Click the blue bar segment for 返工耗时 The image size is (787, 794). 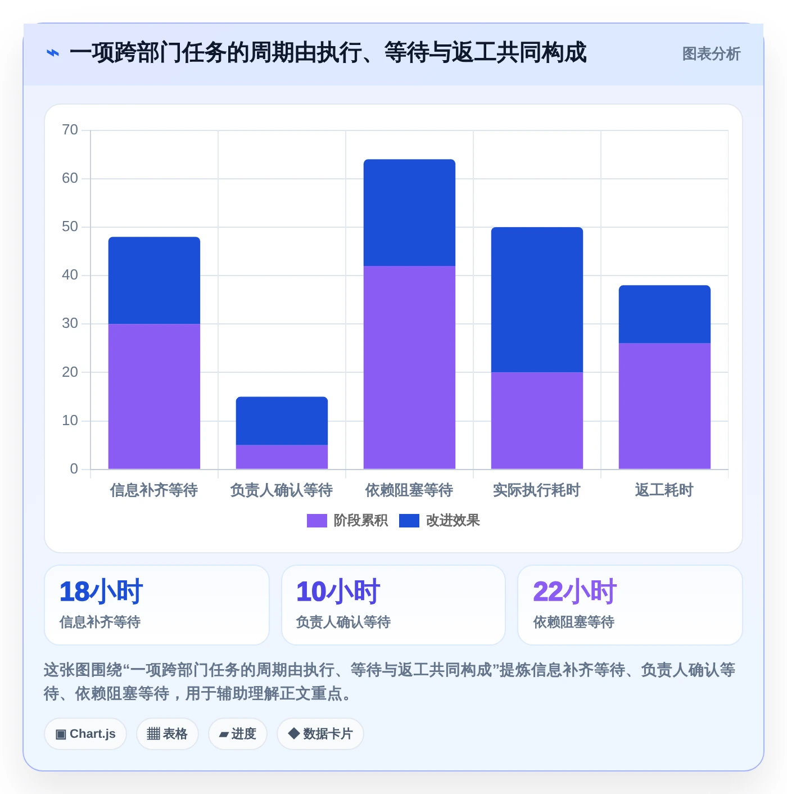[x=664, y=314]
